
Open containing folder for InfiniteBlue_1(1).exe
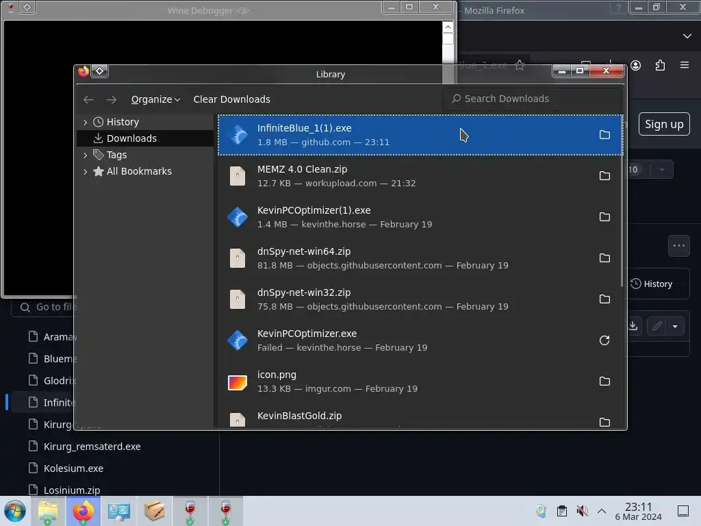click(604, 135)
